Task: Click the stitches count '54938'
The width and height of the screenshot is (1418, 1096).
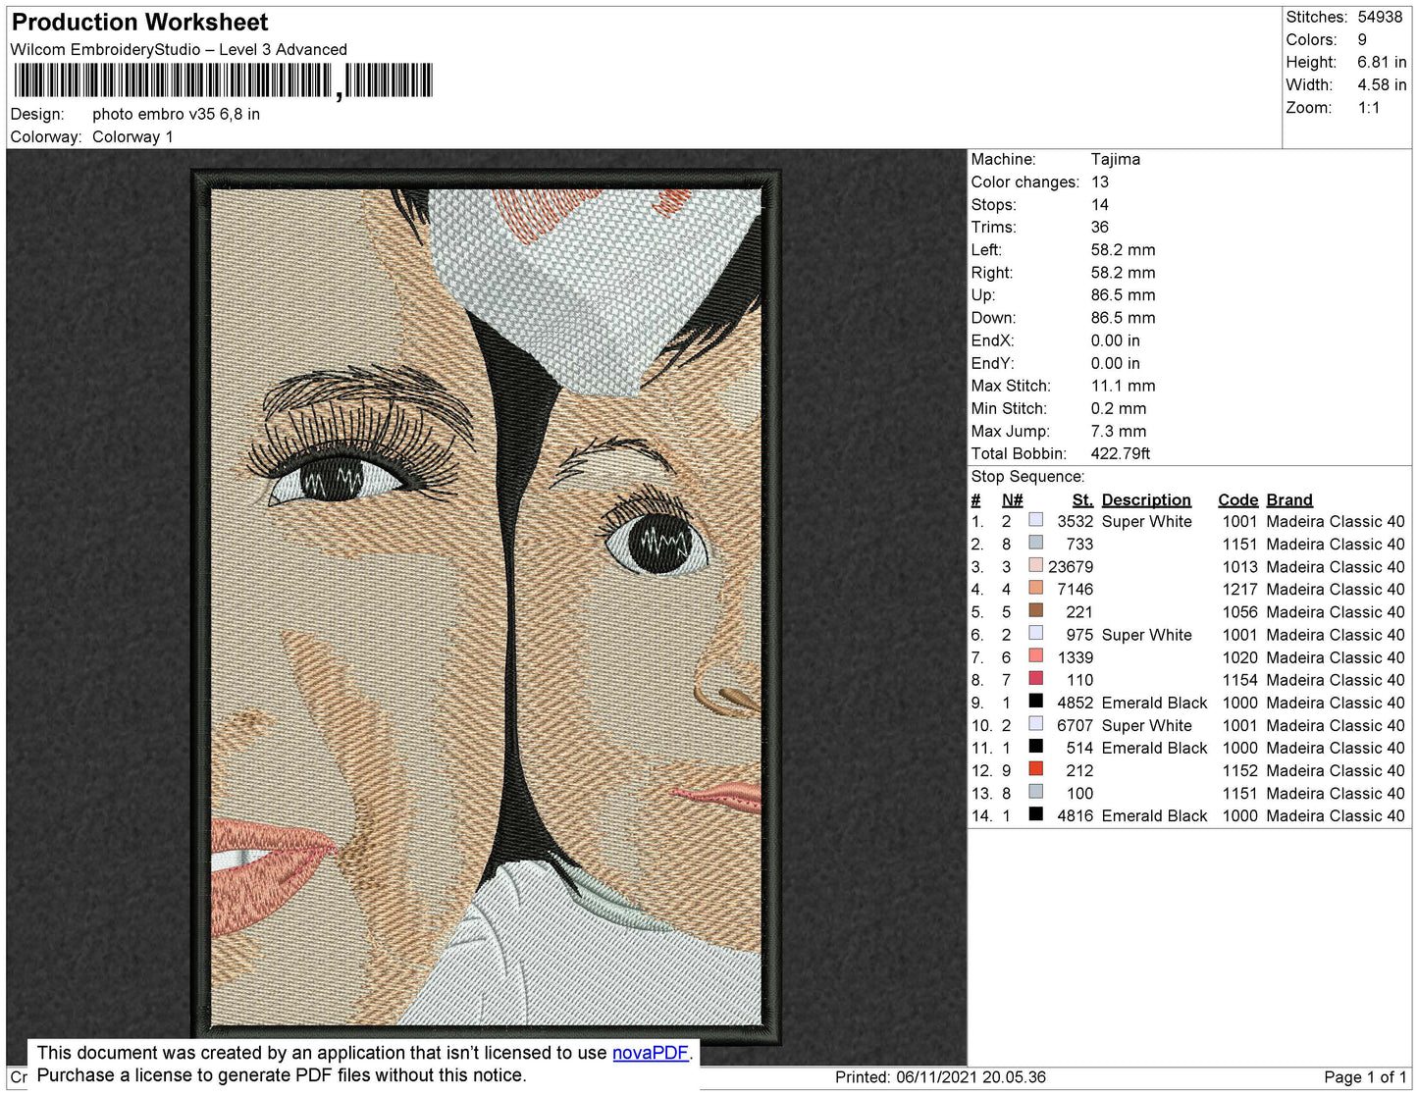Action: click(x=1380, y=17)
